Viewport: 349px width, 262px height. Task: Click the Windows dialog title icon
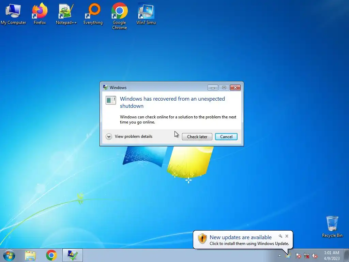tap(105, 88)
